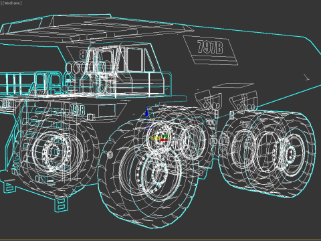
Task: Open the Wireframe viewport shading label menu
Action: [x=11, y=3]
